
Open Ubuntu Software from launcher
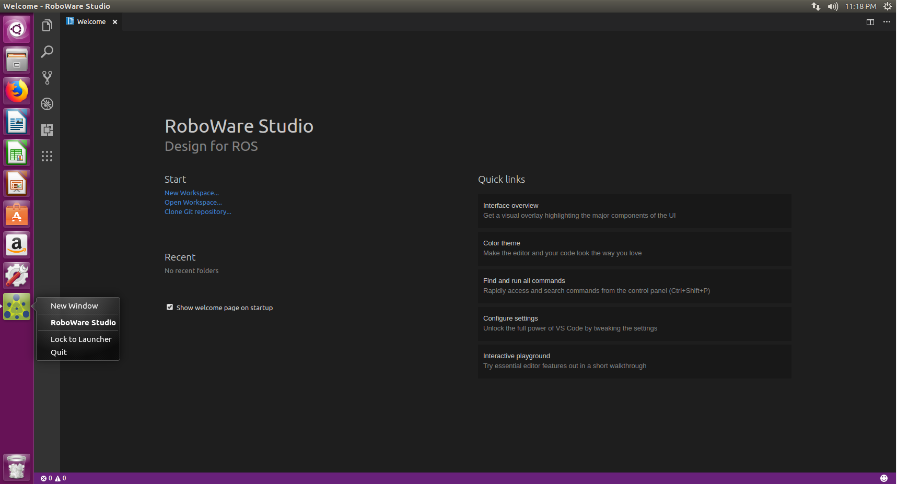click(17, 214)
